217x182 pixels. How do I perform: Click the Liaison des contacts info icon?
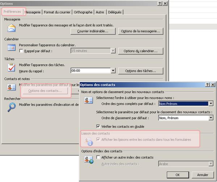[x=88, y=142]
